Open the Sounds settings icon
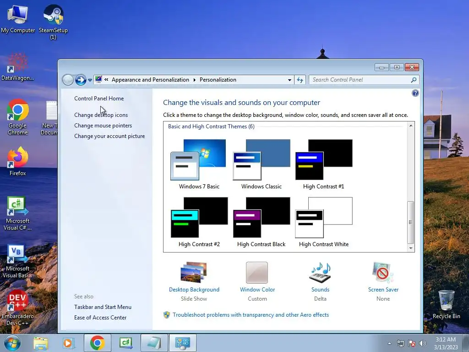 320,272
